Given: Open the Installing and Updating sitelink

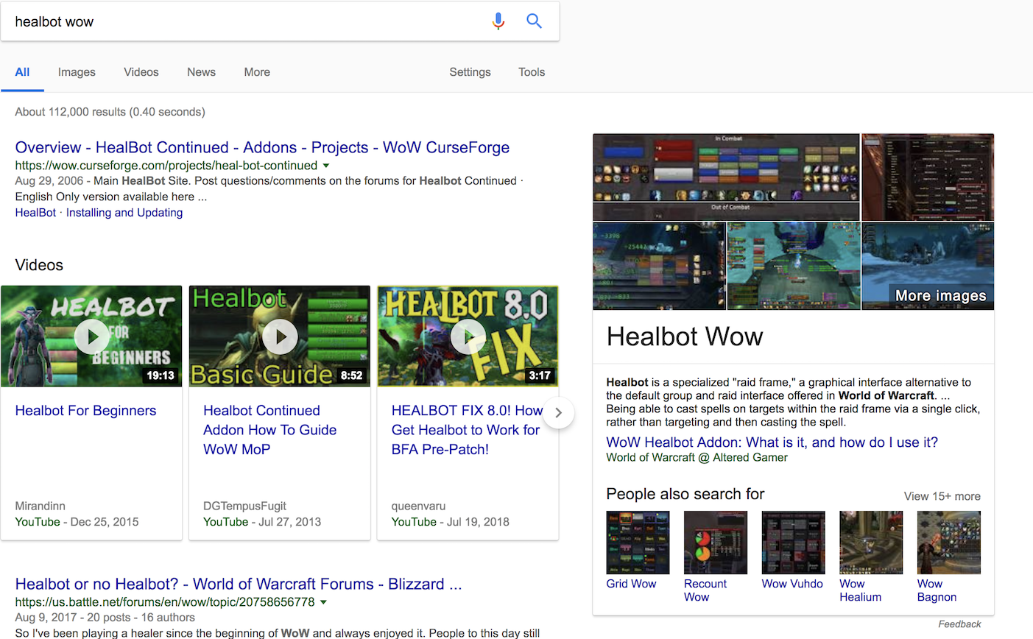Looking at the screenshot, I should pyautogui.click(x=124, y=213).
